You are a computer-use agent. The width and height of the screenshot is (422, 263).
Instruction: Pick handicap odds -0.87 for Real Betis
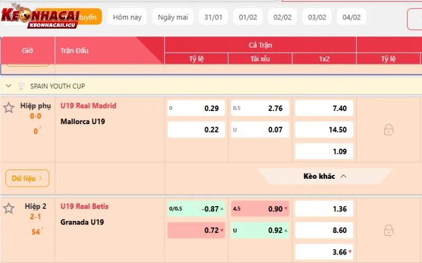(x=196, y=208)
